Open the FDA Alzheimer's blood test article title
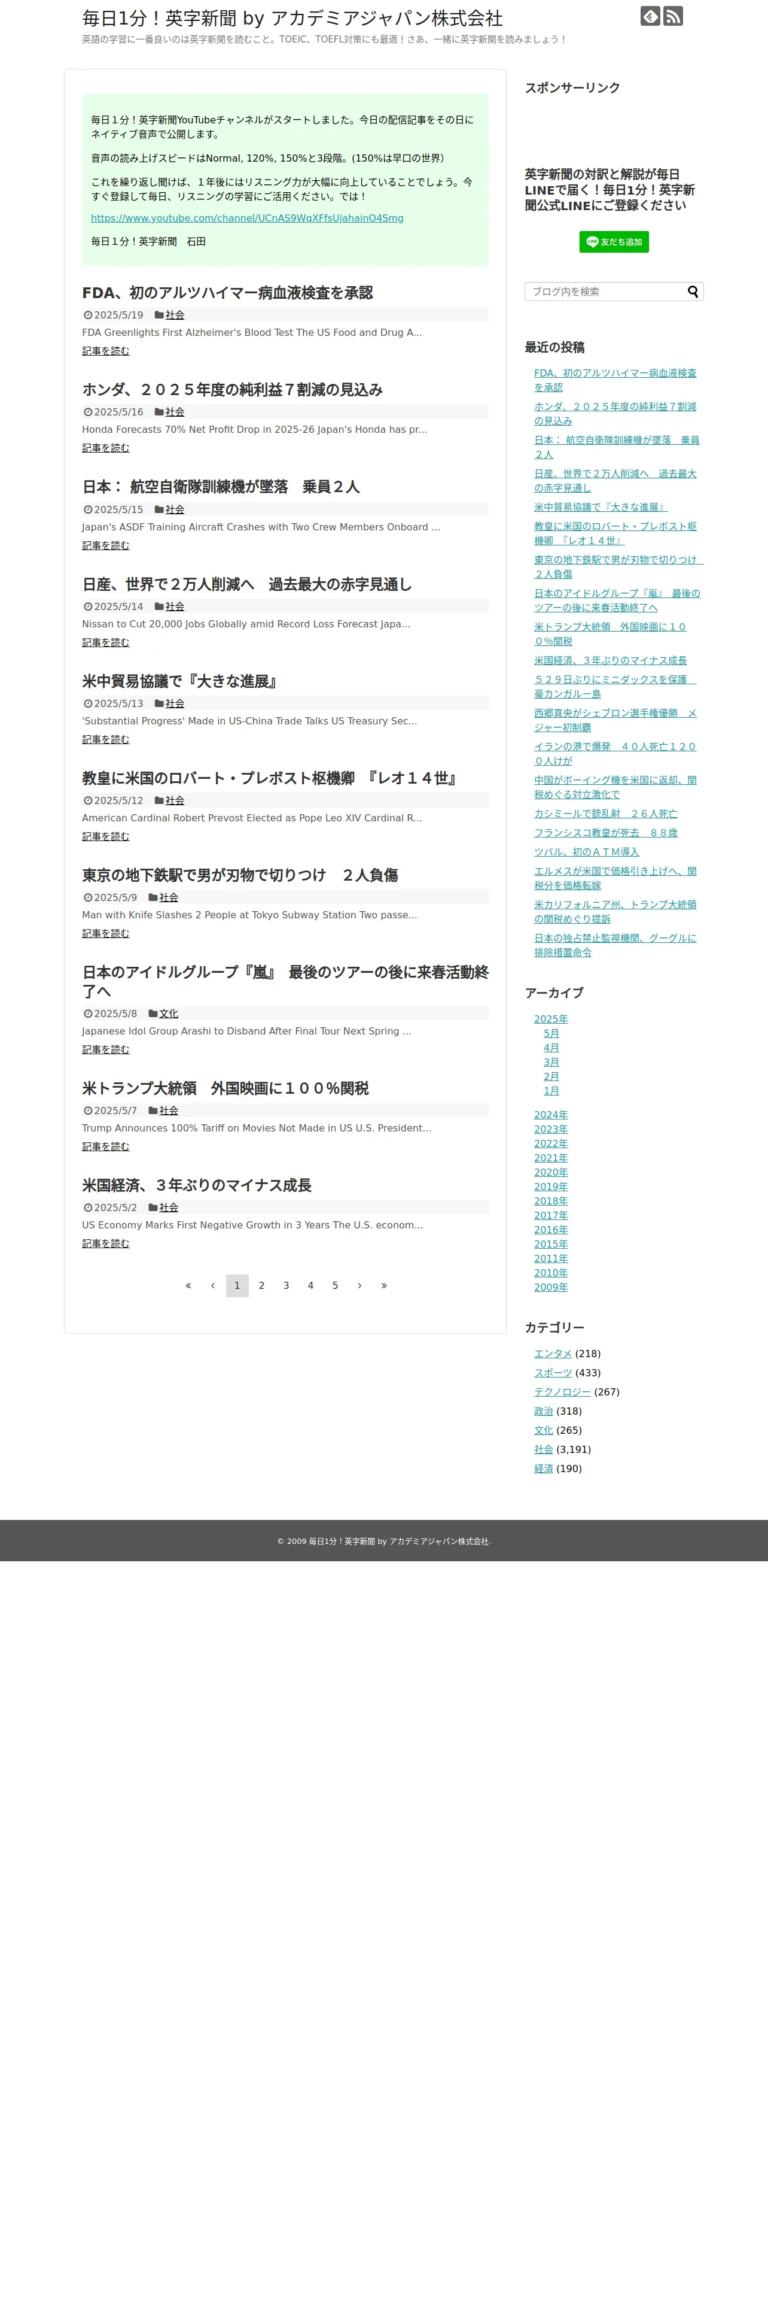 point(227,293)
